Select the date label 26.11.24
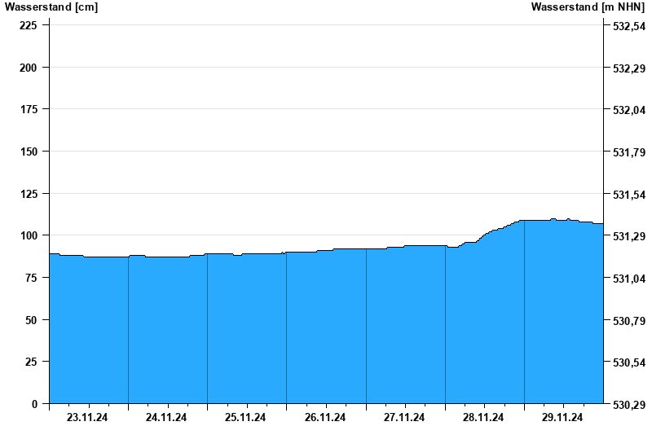The image size is (652, 448). click(324, 417)
